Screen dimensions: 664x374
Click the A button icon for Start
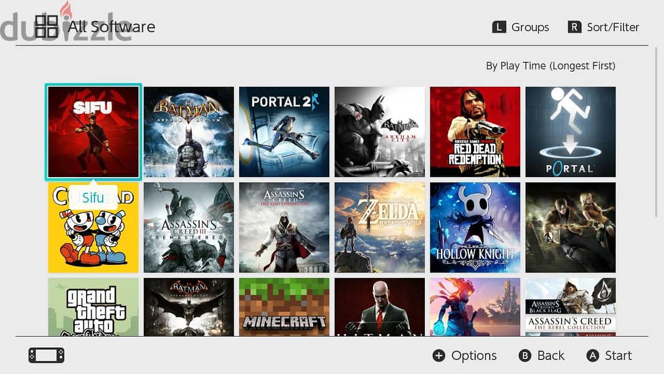[592, 355]
